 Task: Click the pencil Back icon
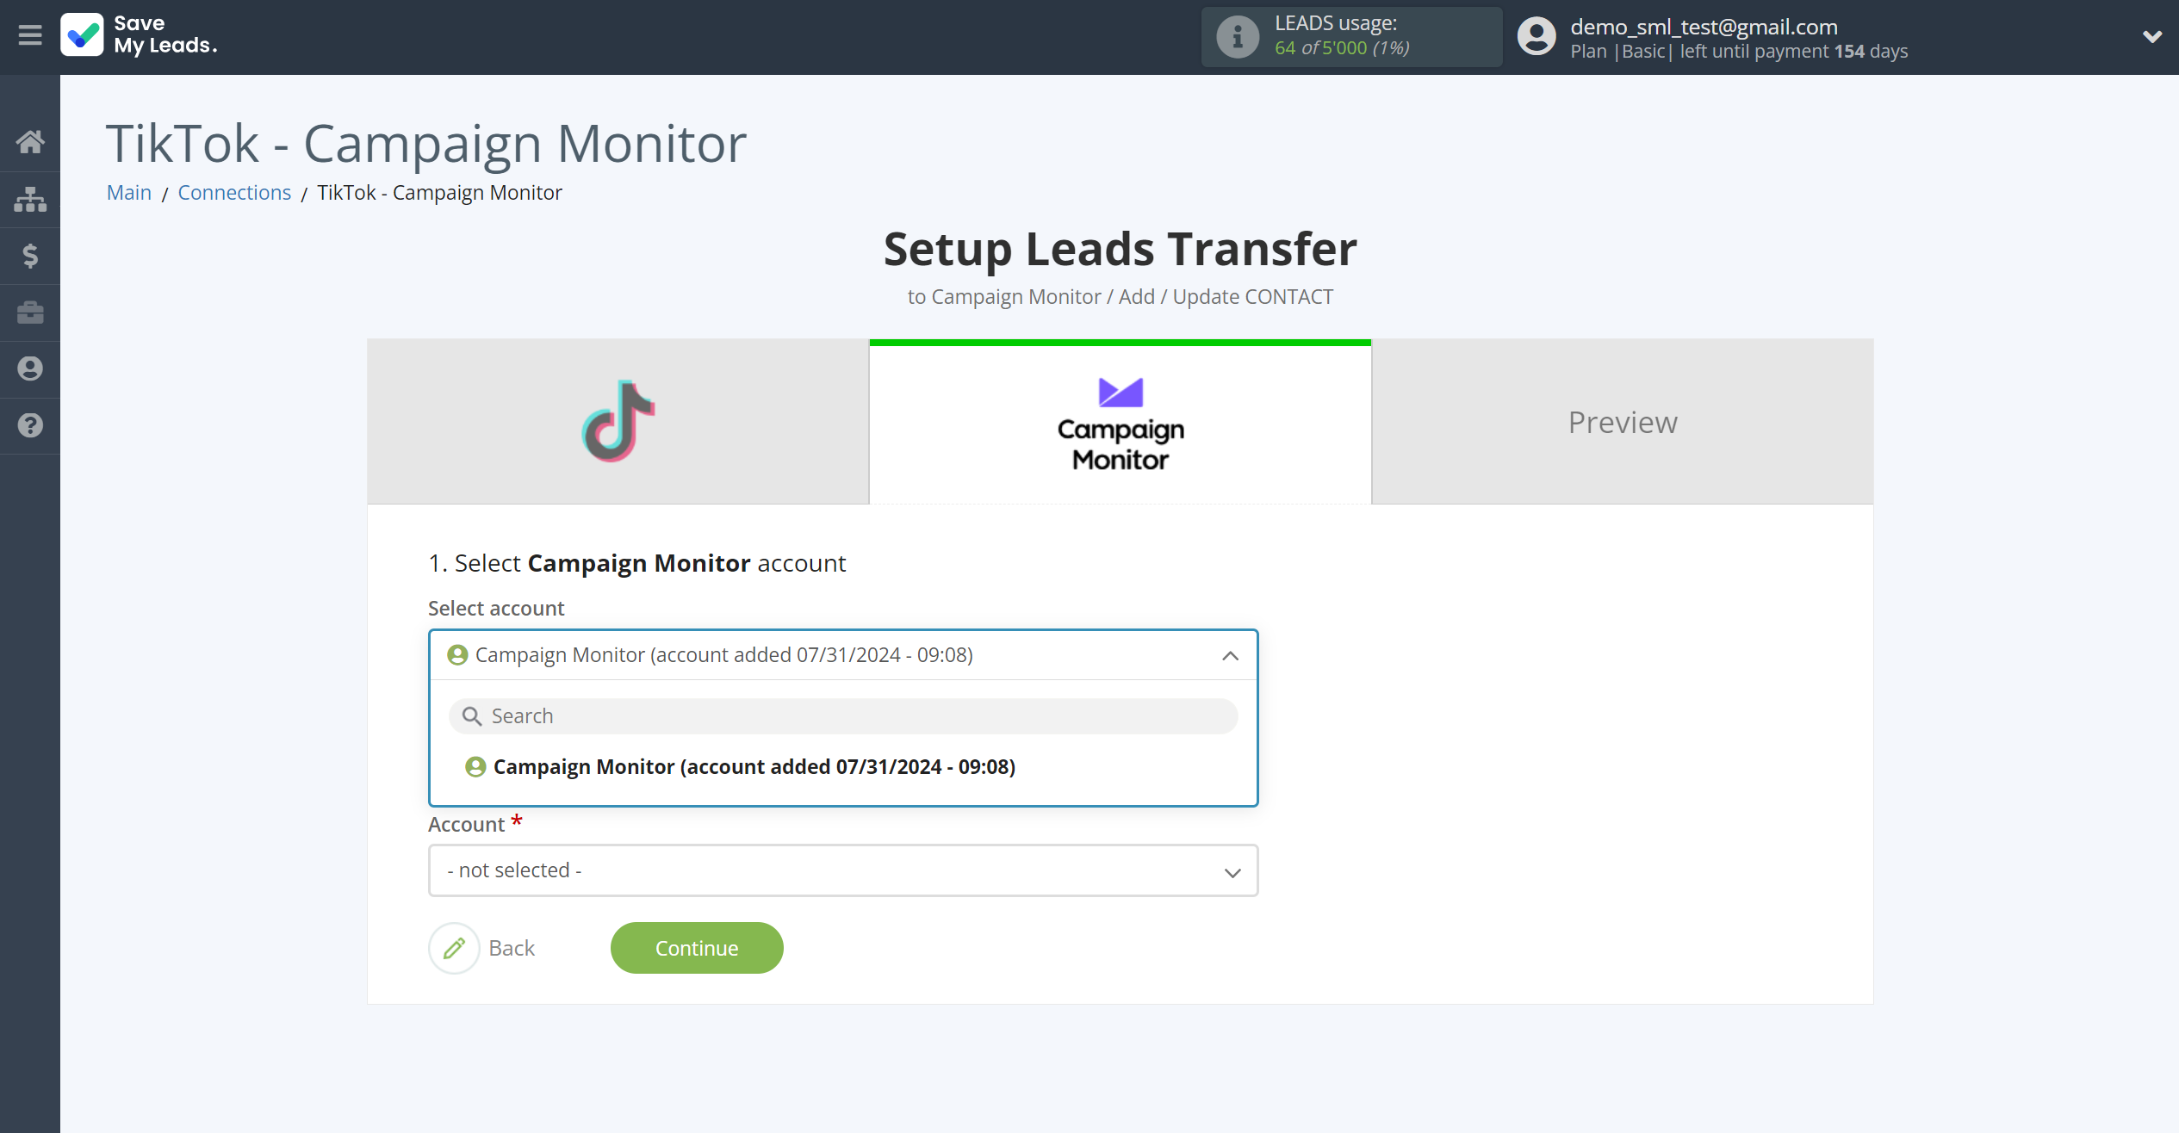454,948
